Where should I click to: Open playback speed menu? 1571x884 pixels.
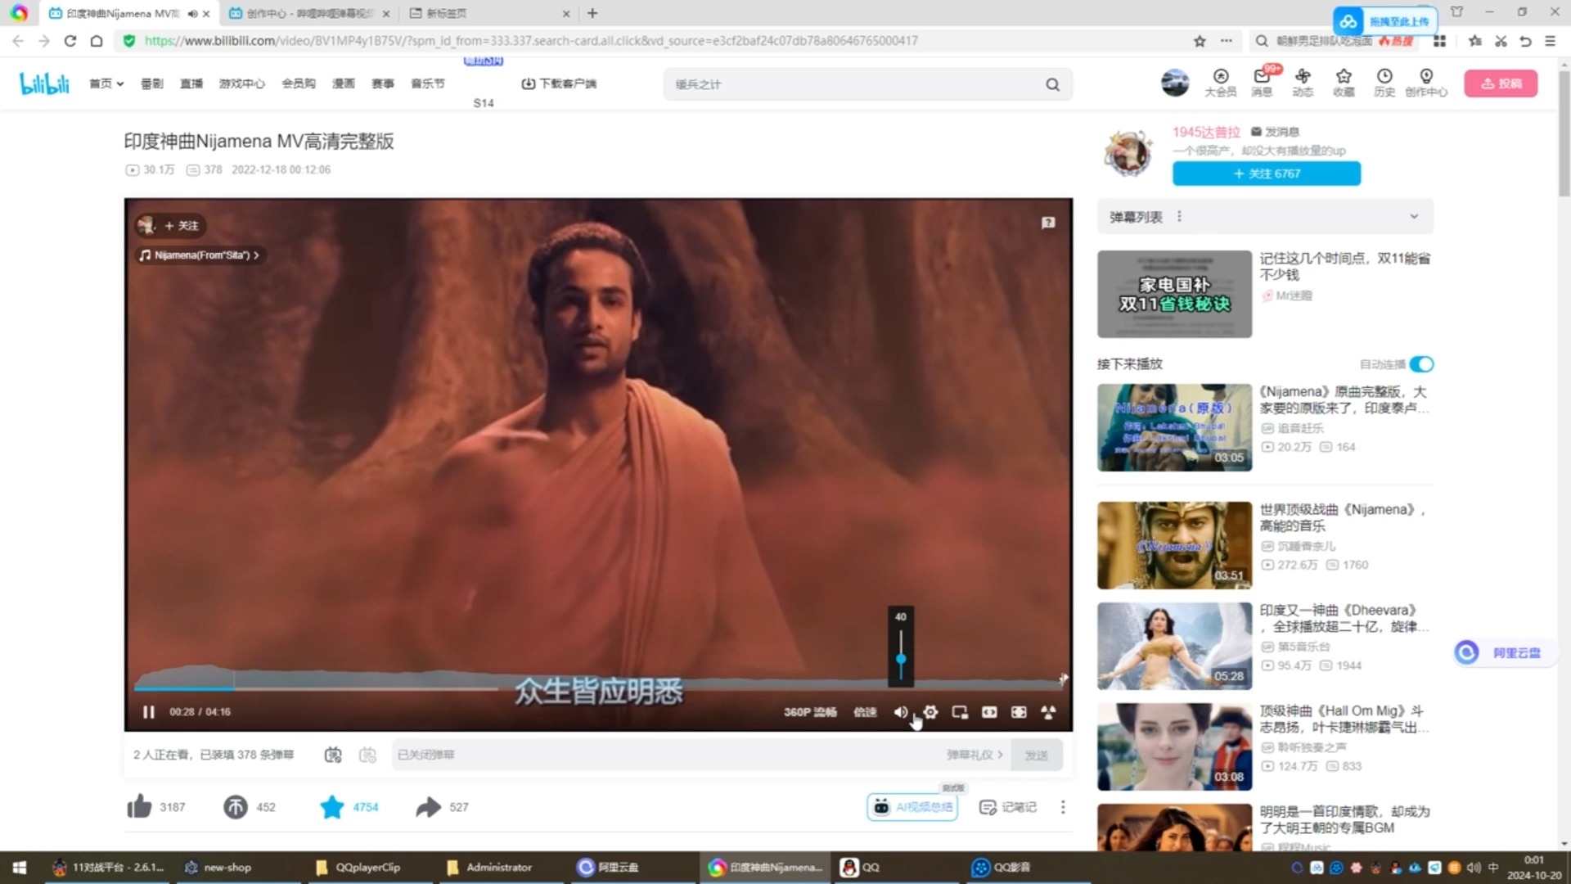pos(865,712)
